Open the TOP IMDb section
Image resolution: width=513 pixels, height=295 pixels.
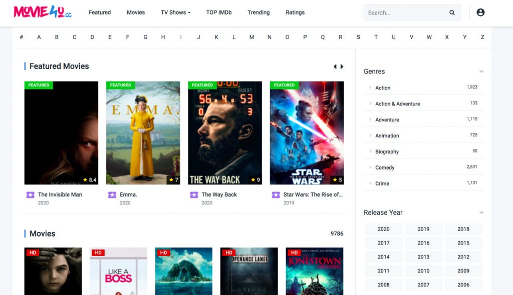pyautogui.click(x=218, y=12)
